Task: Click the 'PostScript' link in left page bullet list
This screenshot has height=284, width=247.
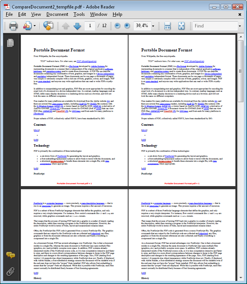Action: (x=62, y=156)
